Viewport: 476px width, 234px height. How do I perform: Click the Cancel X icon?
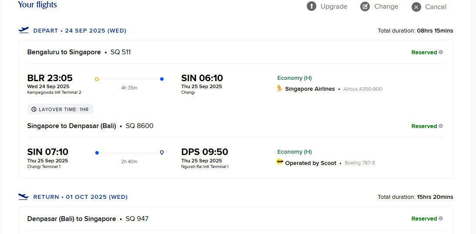coord(416,7)
